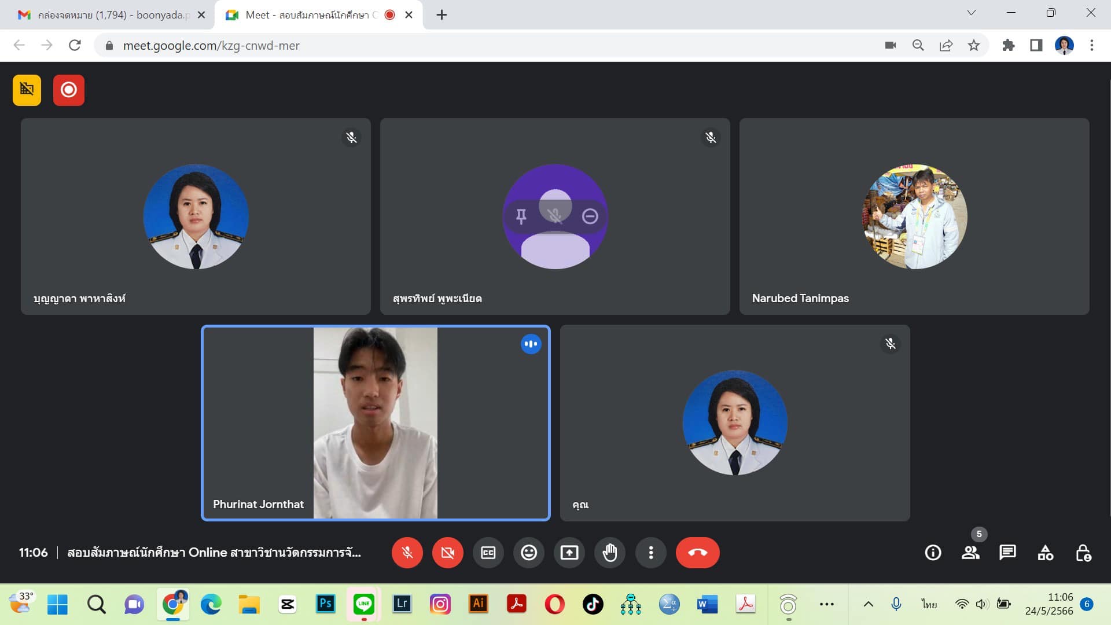Open the chat messages panel
This screenshot has height=625, width=1111.
click(1007, 553)
